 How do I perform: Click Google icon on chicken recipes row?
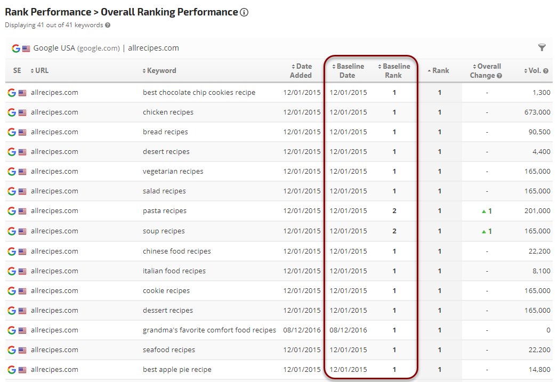[12, 112]
